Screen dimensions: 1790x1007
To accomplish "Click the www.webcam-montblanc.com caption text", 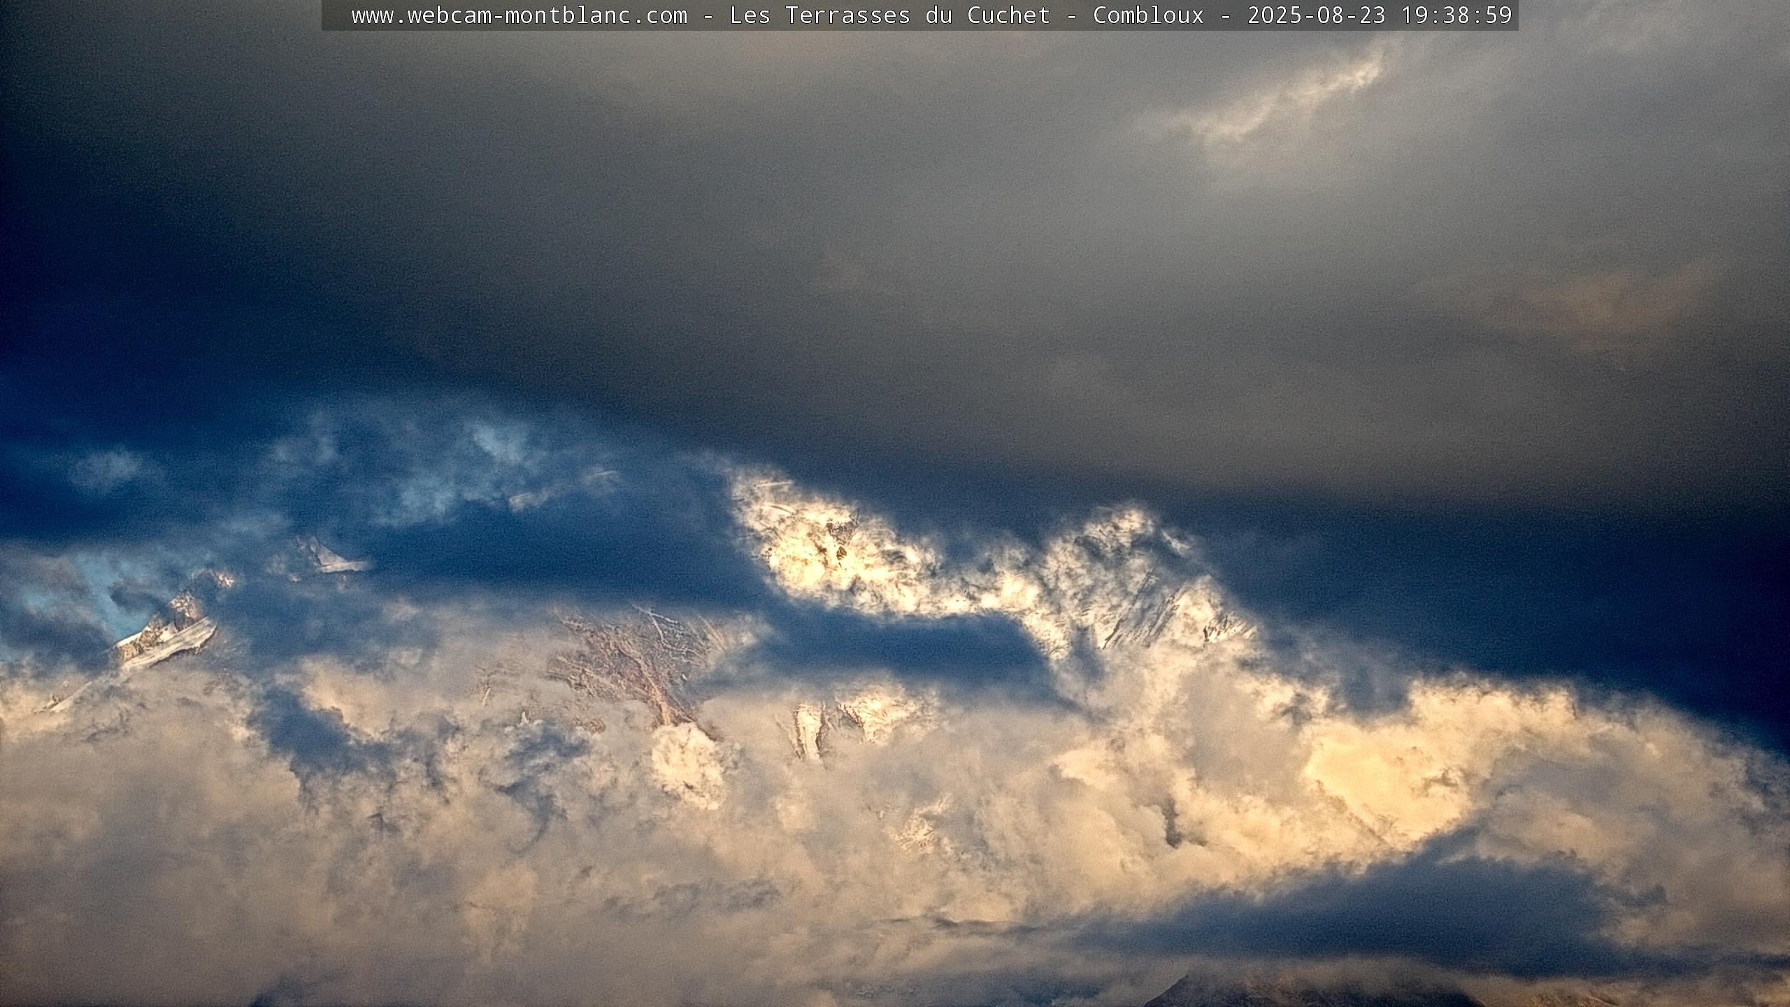I will coord(519,15).
